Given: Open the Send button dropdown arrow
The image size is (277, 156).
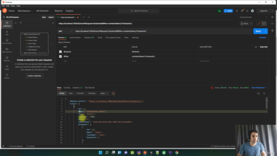Looking at the screenshot, I should 265,31.
